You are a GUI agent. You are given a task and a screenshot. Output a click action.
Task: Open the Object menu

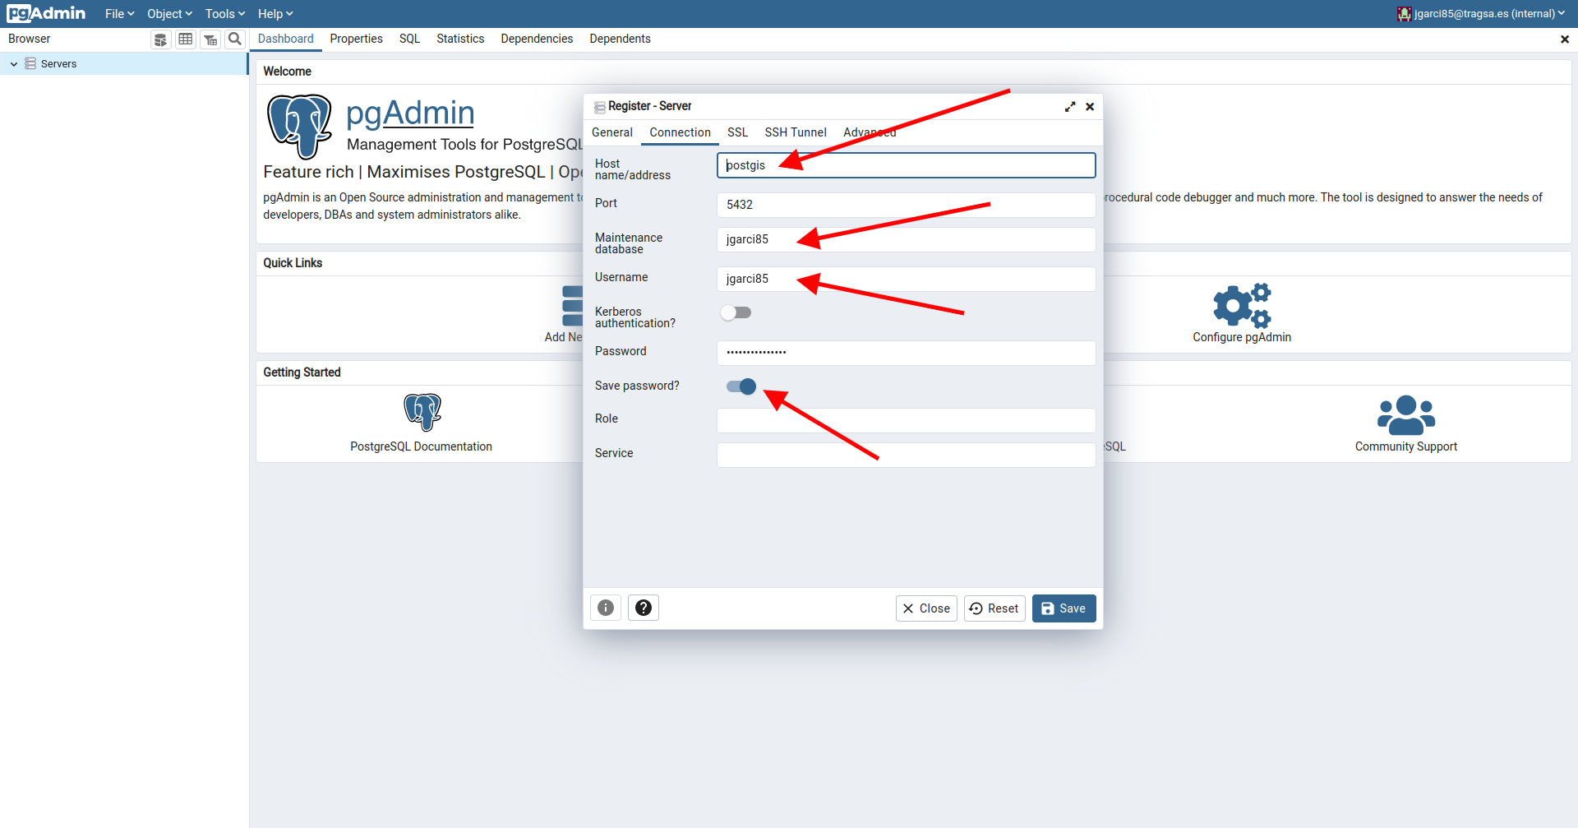(x=169, y=14)
